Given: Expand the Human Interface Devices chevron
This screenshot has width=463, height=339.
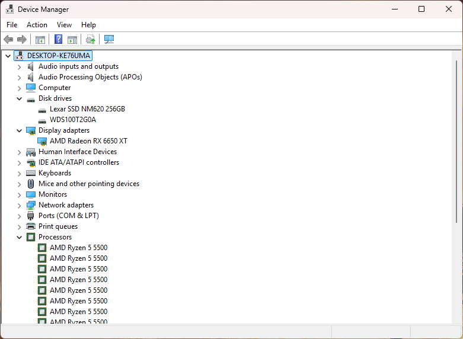Looking at the screenshot, I should point(19,152).
